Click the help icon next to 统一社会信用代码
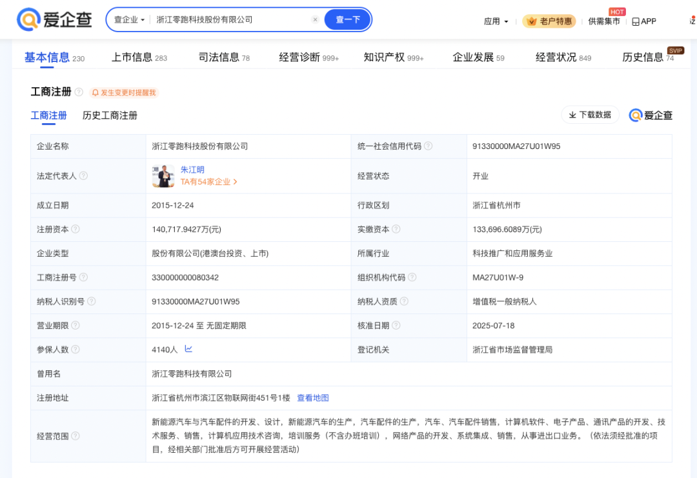Viewport: 697px width, 478px height. tap(428, 146)
